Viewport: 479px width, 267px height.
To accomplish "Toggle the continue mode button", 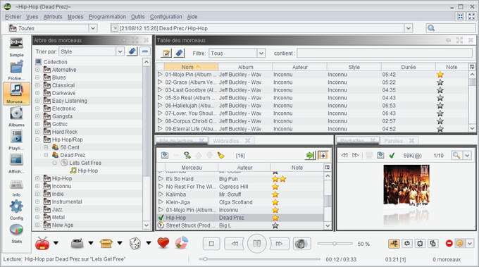I will click(394, 243).
